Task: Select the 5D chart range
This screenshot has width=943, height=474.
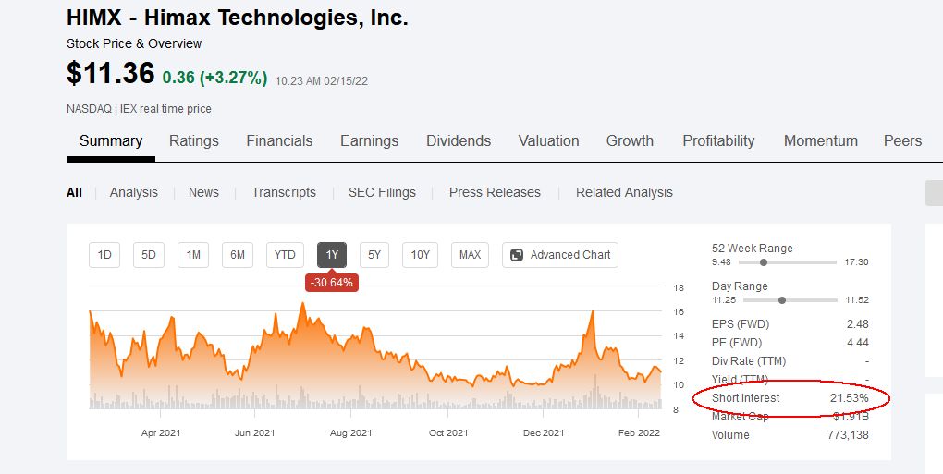Action: point(149,255)
